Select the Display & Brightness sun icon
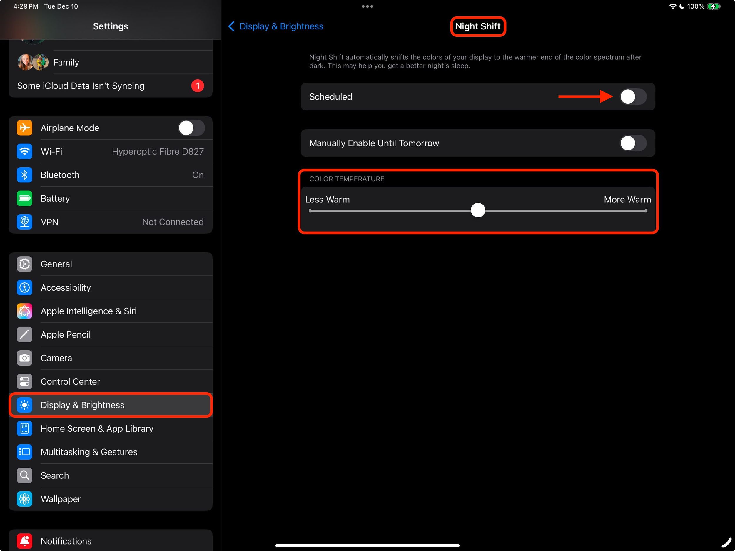 click(x=24, y=405)
